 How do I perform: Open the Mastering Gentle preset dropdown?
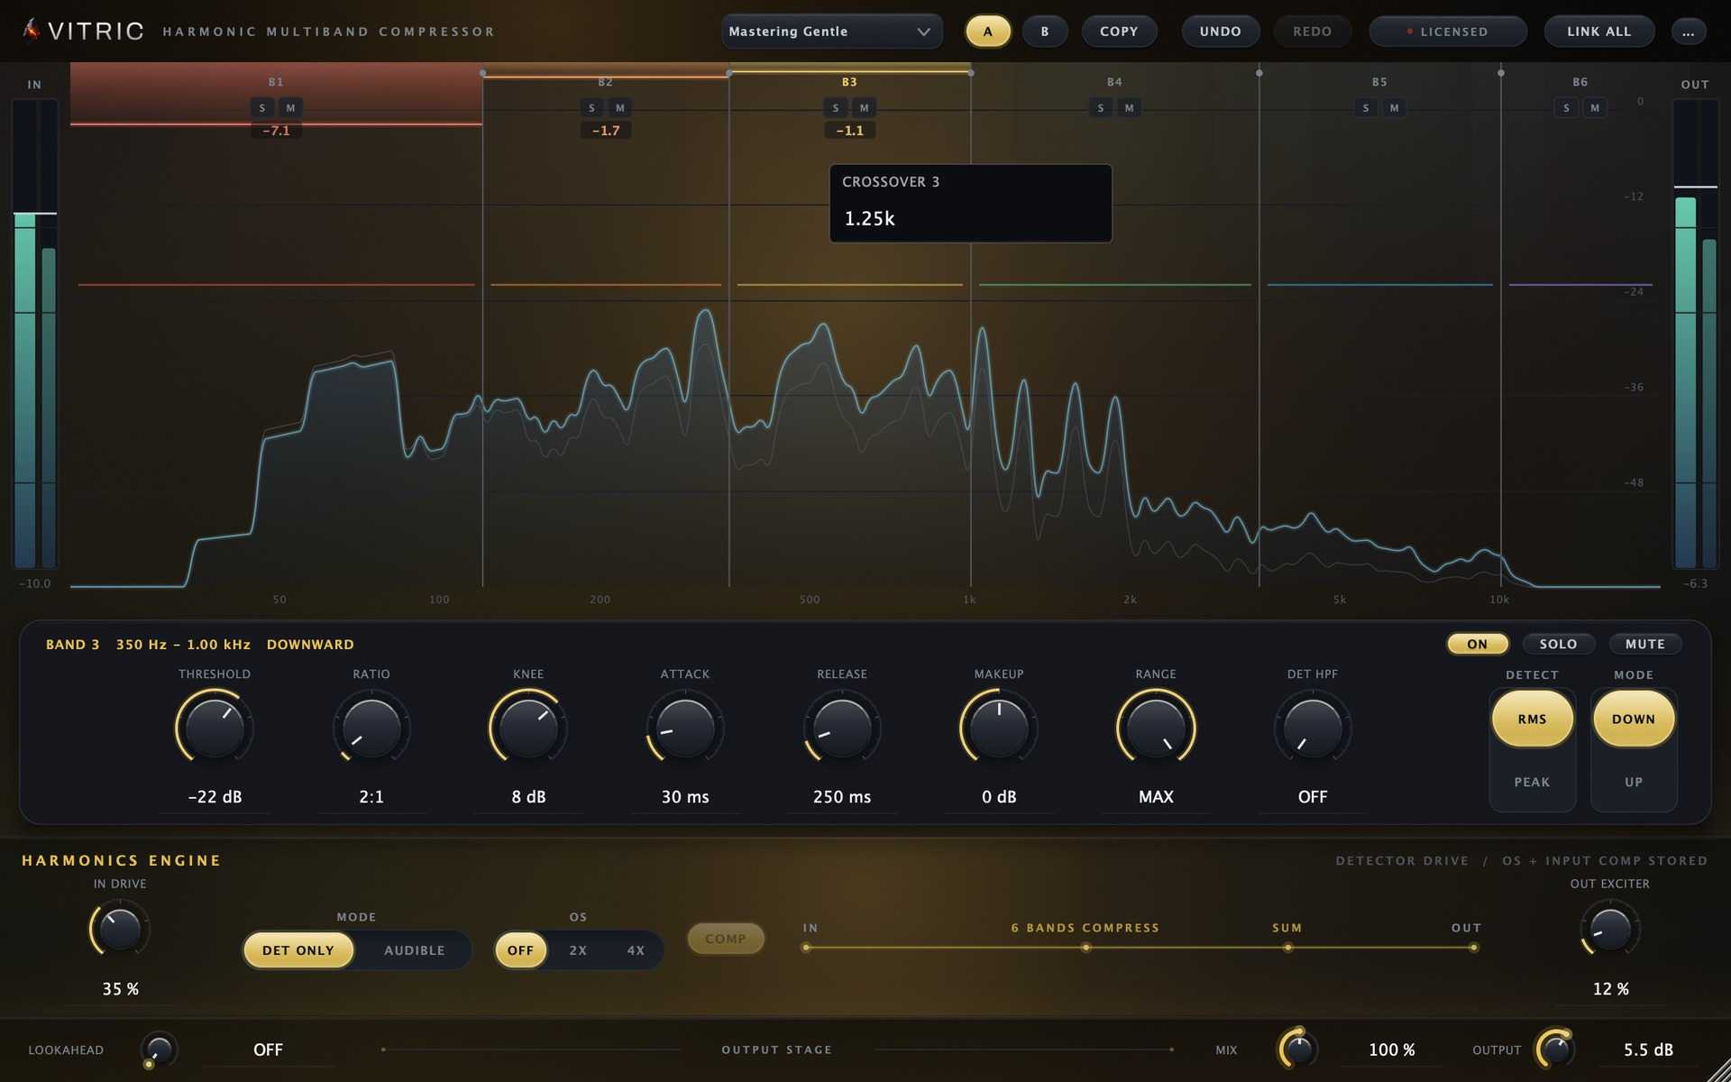pos(831,32)
